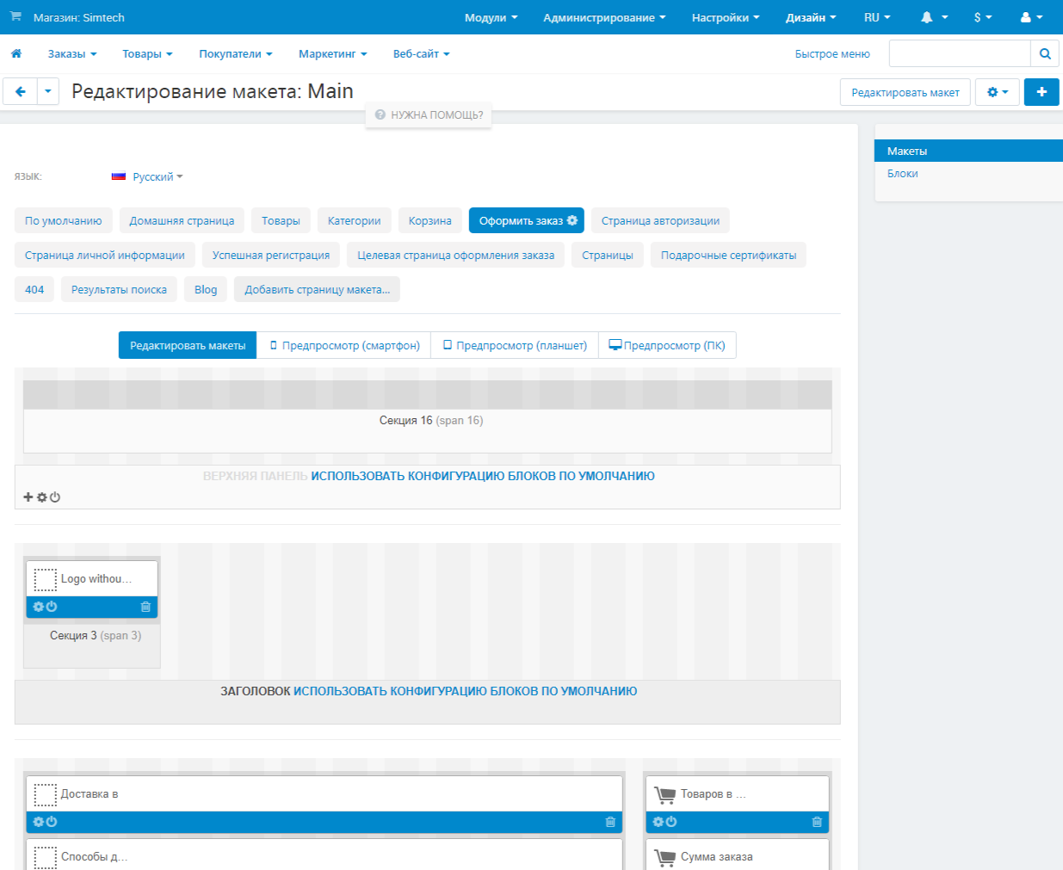Toggle power icon on Logo block
Screen dimensions: 1063x870
tap(52, 607)
